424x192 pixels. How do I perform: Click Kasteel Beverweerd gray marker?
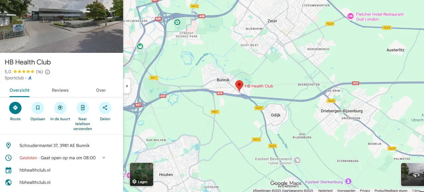pos(298,160)
